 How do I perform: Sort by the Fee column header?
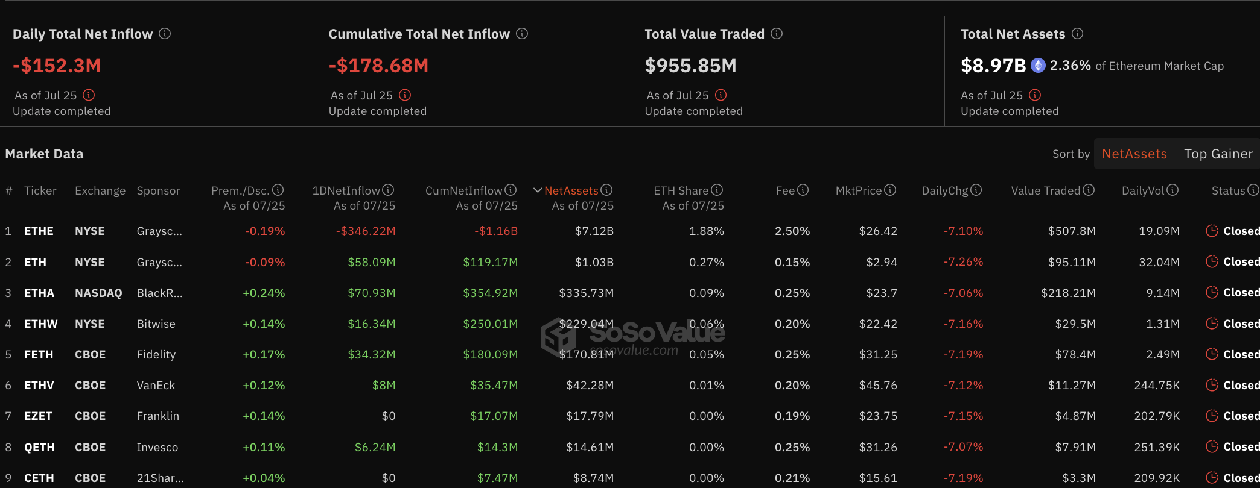pyautogui.click(x=785, y=190)
